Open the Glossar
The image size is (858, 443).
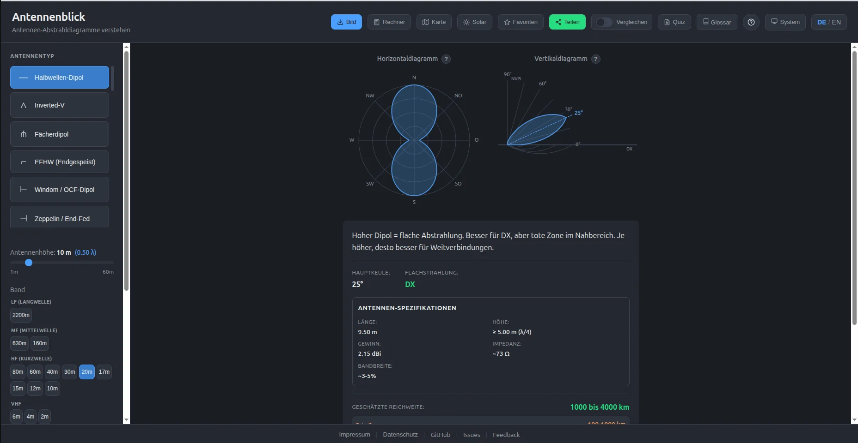tap(717, 22)
